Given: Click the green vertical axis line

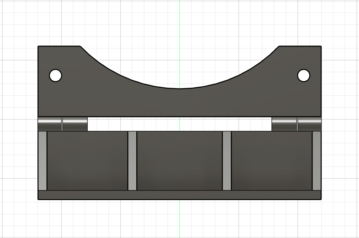Looking at the screenshot, I should click(x=179, y=22).
